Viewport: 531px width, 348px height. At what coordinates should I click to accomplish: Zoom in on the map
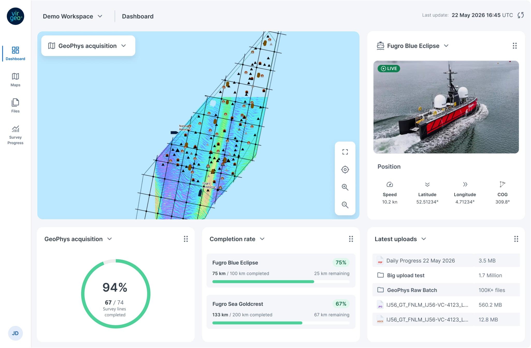(345, 187)
